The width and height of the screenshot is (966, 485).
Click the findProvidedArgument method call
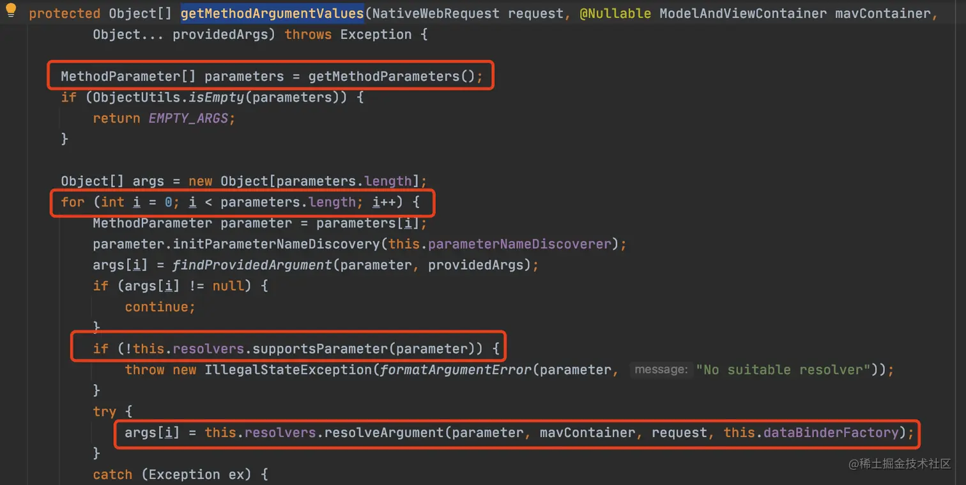[x=252, y=265]
